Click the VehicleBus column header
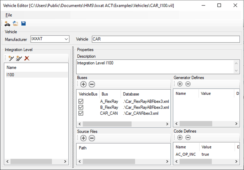Screen dimensions: 244x170 [88, 94]
